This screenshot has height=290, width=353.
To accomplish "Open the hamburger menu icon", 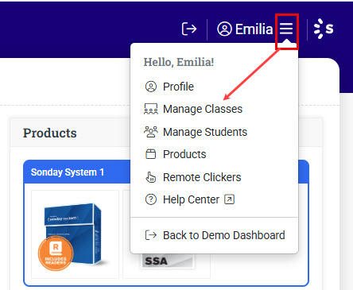I will coord(286,29).
